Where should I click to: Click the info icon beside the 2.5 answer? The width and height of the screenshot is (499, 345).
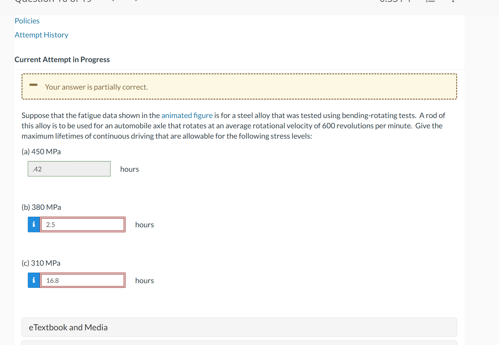click(34, 224)
